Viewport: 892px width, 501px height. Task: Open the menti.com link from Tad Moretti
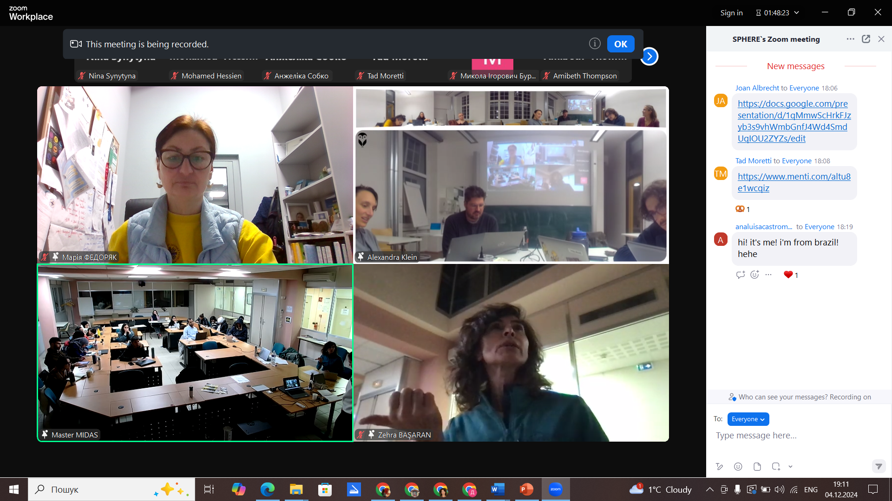coord(794,182)
